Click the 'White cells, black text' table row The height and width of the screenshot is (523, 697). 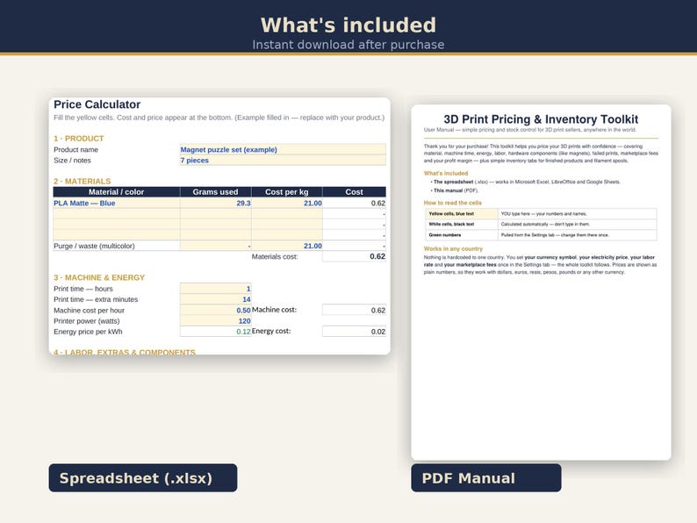point(541,225)
